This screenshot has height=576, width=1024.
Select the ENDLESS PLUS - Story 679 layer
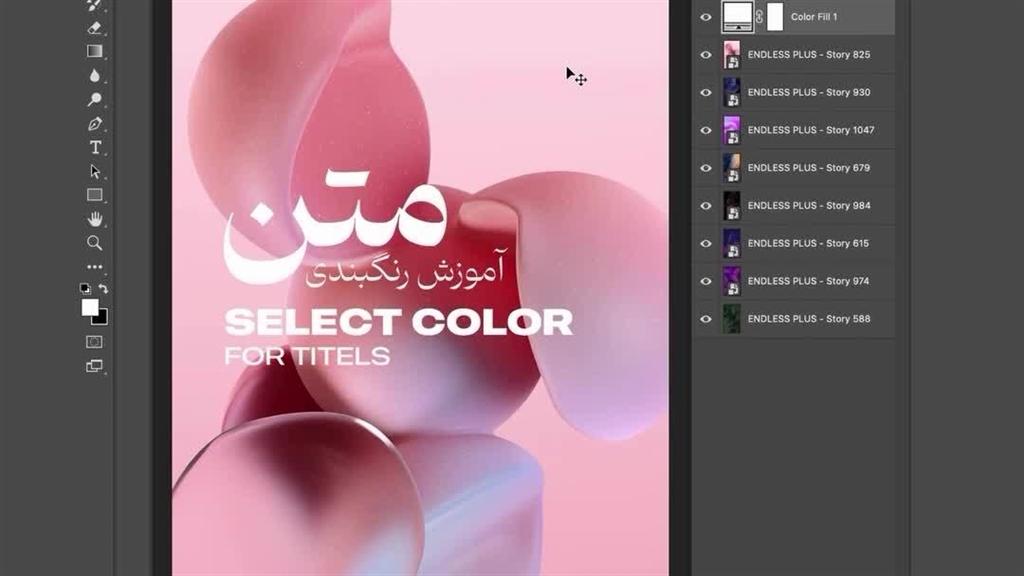coord(808,168)
